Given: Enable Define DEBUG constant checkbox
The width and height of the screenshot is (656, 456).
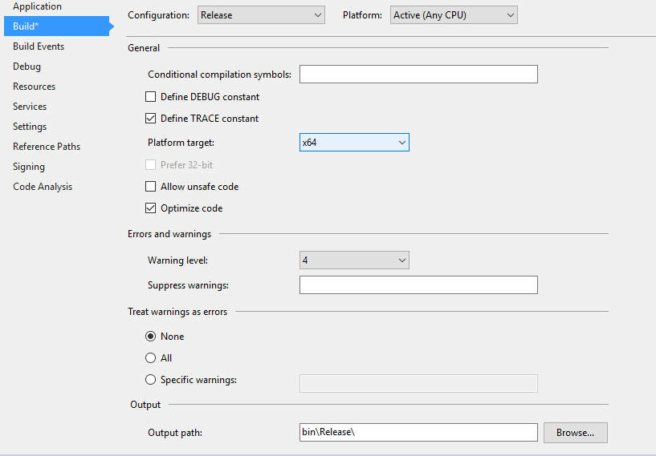Looking at the screenshot, I should (150, 97).
